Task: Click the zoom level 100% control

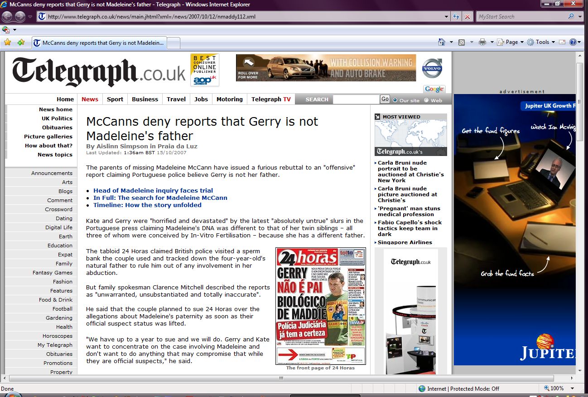Action: [556, 388]
